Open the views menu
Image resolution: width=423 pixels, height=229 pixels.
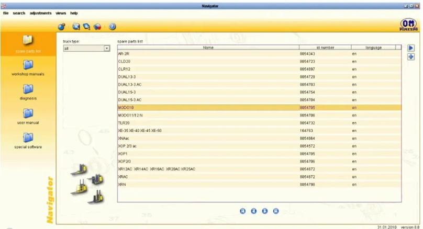[61, 13]
